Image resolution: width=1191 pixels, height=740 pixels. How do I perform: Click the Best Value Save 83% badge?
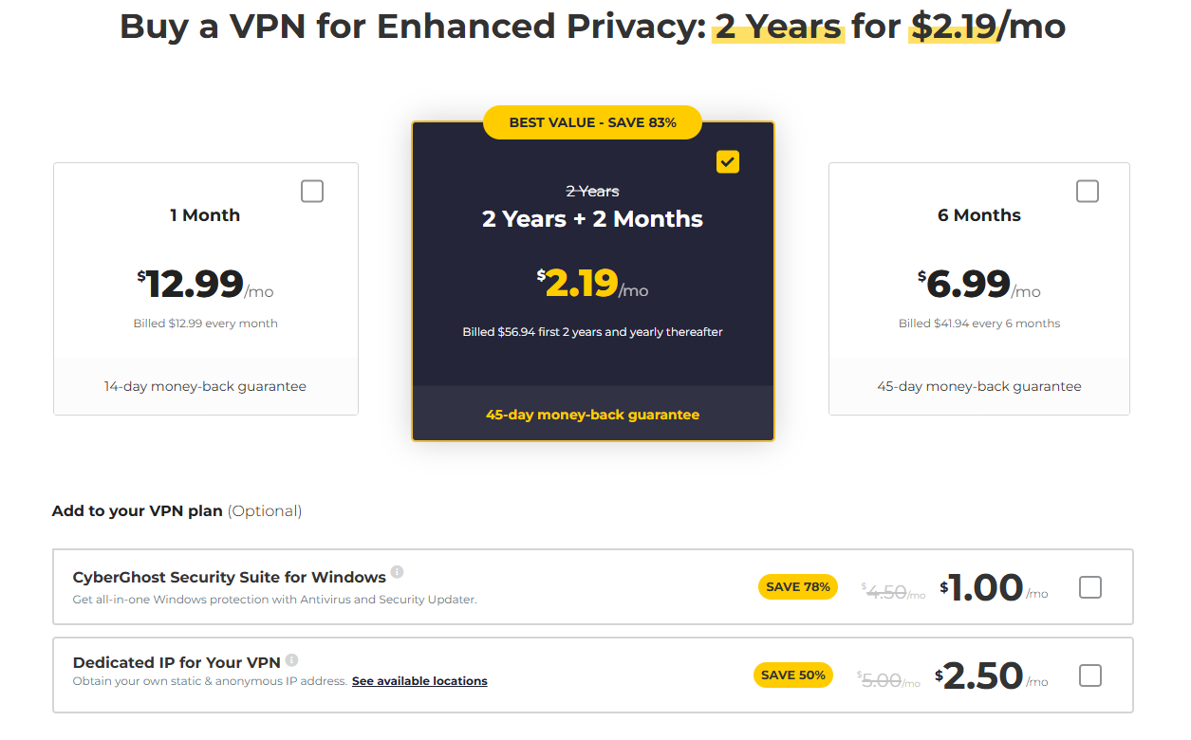pos(592,122)
